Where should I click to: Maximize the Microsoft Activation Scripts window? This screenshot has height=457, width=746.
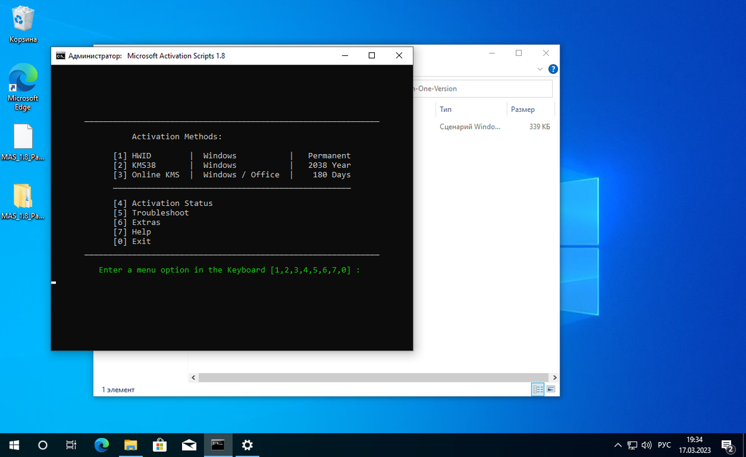coord(372,55)
